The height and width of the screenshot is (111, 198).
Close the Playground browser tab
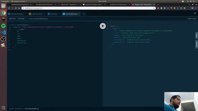154,5
